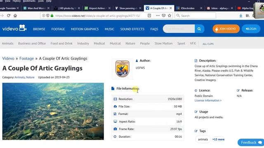
Task: Open SOUND EFFECTS nav item
Action: click(132, 29)
